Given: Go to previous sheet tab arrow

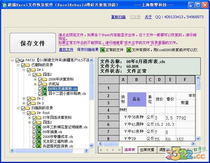Looking at the screenshot, I should click(107, 150).
